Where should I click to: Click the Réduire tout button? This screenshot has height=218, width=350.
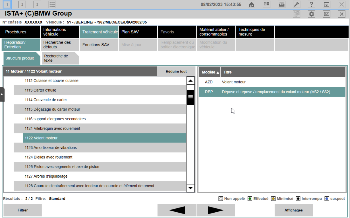pyautogui.click(x=176, y=71)
